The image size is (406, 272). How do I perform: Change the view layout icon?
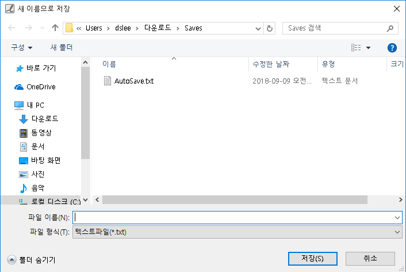[x=356, y=47]
